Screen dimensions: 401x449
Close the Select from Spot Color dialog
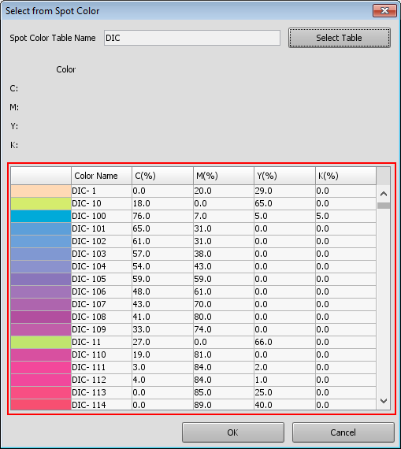tap(384, 11)
